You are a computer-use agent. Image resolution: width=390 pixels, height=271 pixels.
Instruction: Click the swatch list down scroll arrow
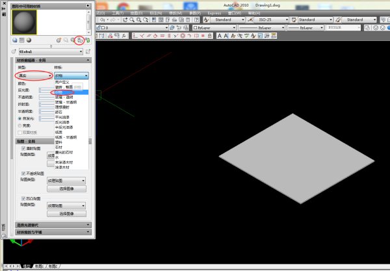tap(88, 32)
